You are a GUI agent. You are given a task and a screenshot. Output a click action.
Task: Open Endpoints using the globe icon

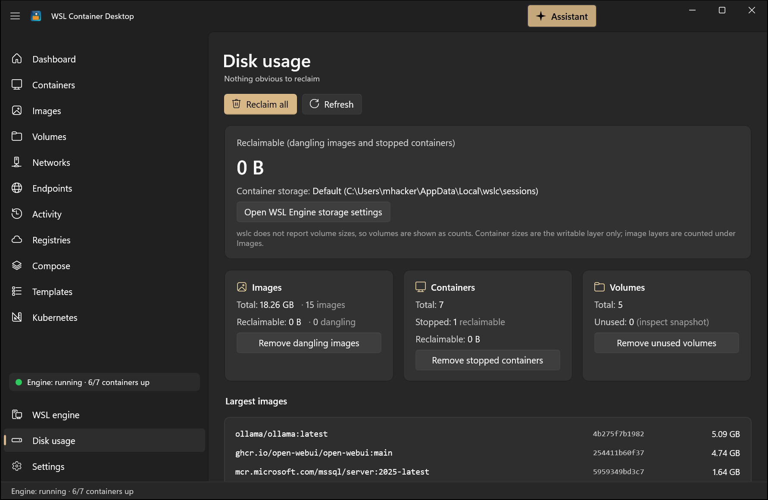pos(17,188)
